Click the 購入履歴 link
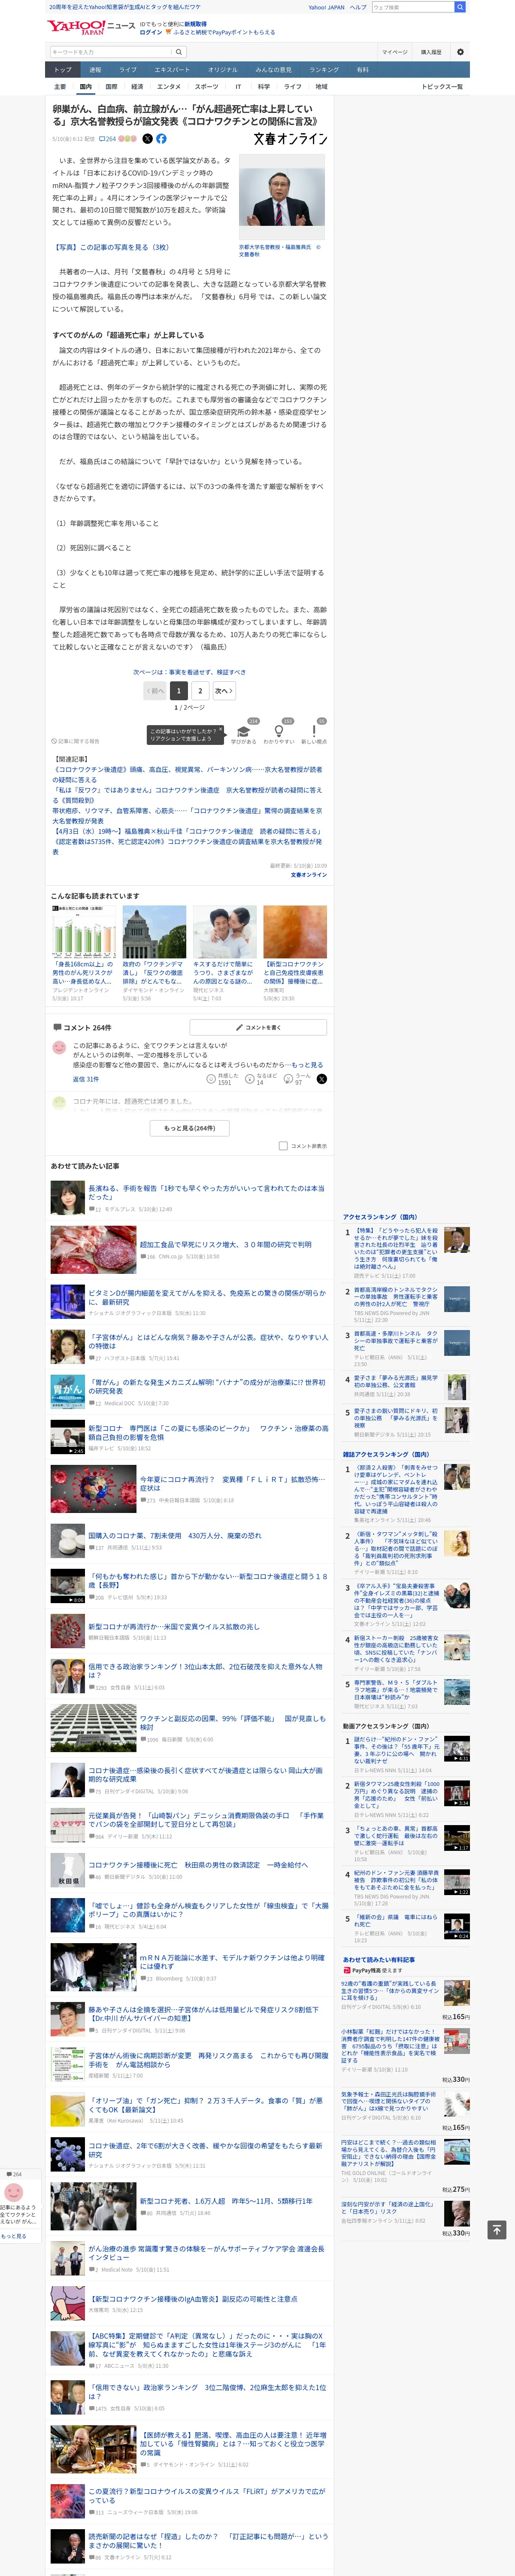The width and height of the screenshot is (515, 2576). click(431, 52)
